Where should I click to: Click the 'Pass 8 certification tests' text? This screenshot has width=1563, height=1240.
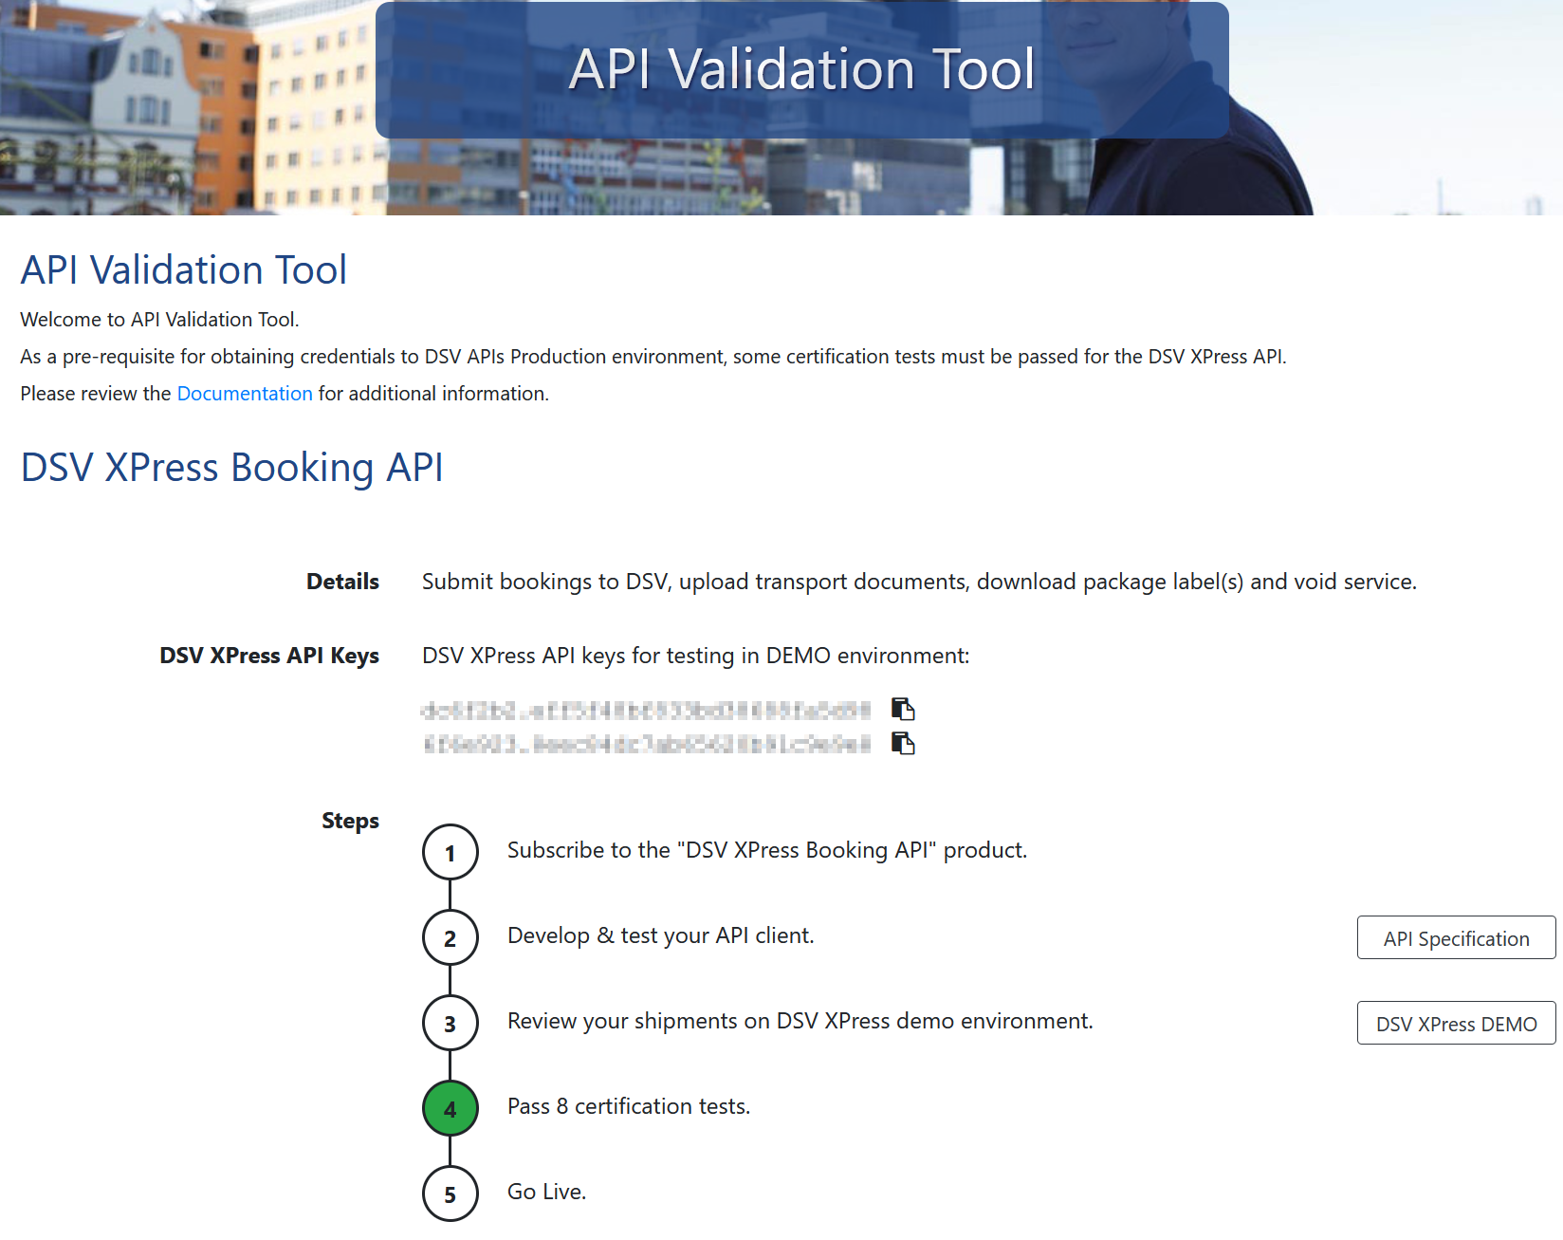[629, 1106]
